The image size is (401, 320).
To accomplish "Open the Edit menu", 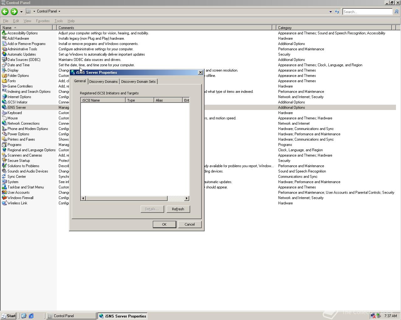I will coord(16,21).
